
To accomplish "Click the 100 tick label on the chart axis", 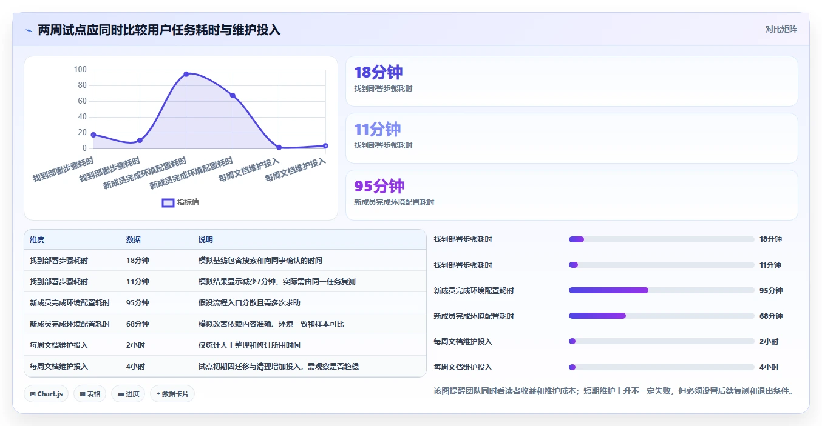I will click(80, 70).
